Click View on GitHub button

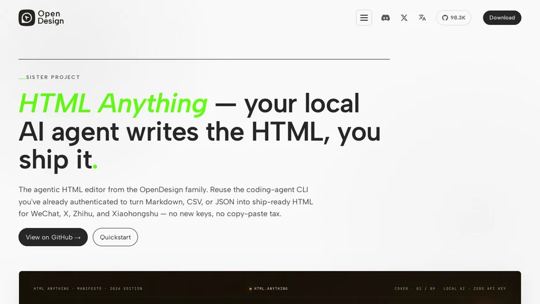[x=53, y=237]
